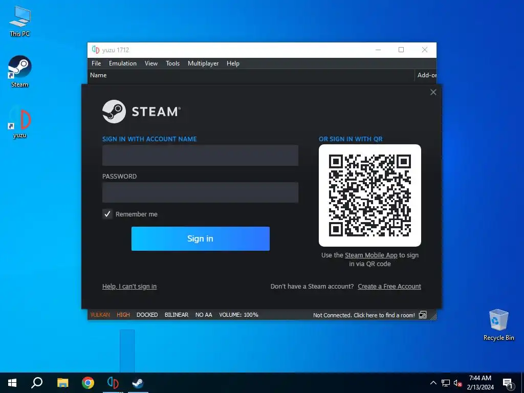Image resolution: width=524 pixels, height=393 pixels.
Task: Open the taskbar clock and date
Action: point(480,383)
